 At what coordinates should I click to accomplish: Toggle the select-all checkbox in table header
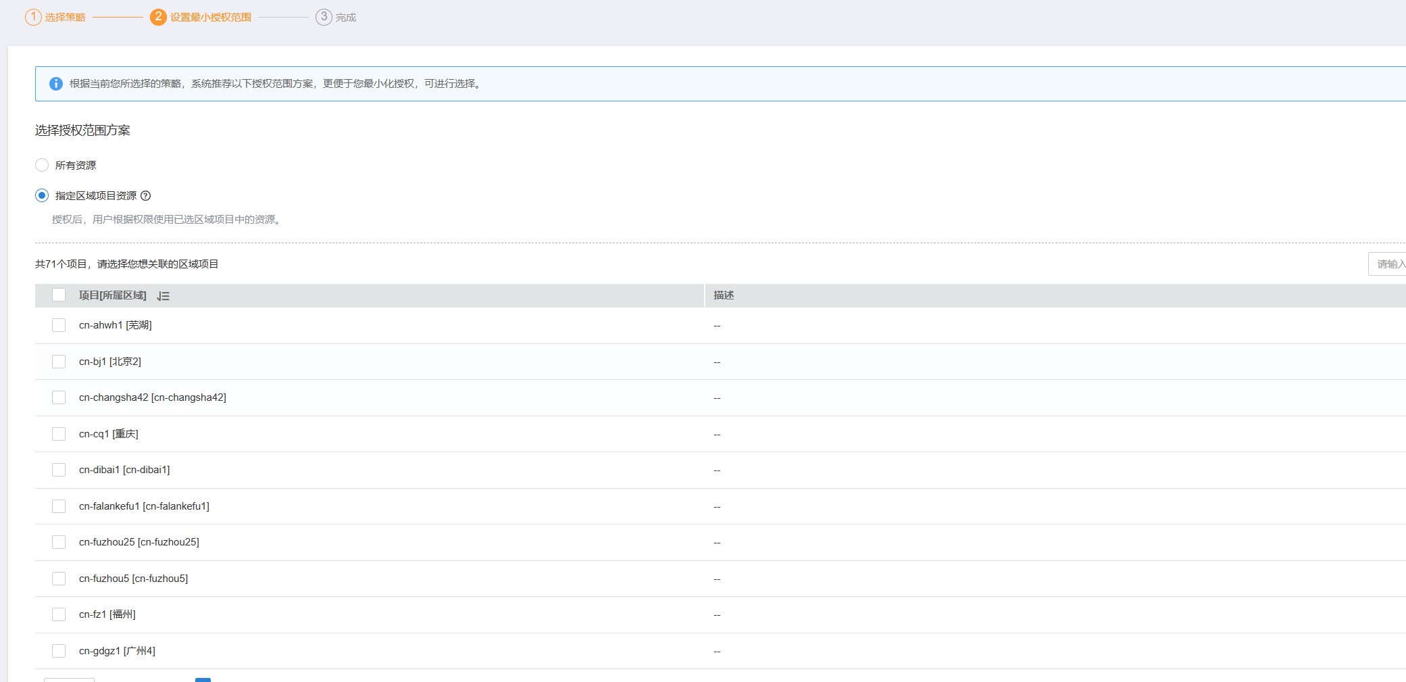59,295
